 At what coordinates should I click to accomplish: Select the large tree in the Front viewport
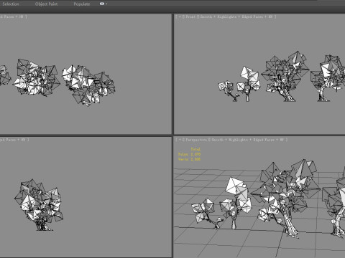click(x=285, y=77)
